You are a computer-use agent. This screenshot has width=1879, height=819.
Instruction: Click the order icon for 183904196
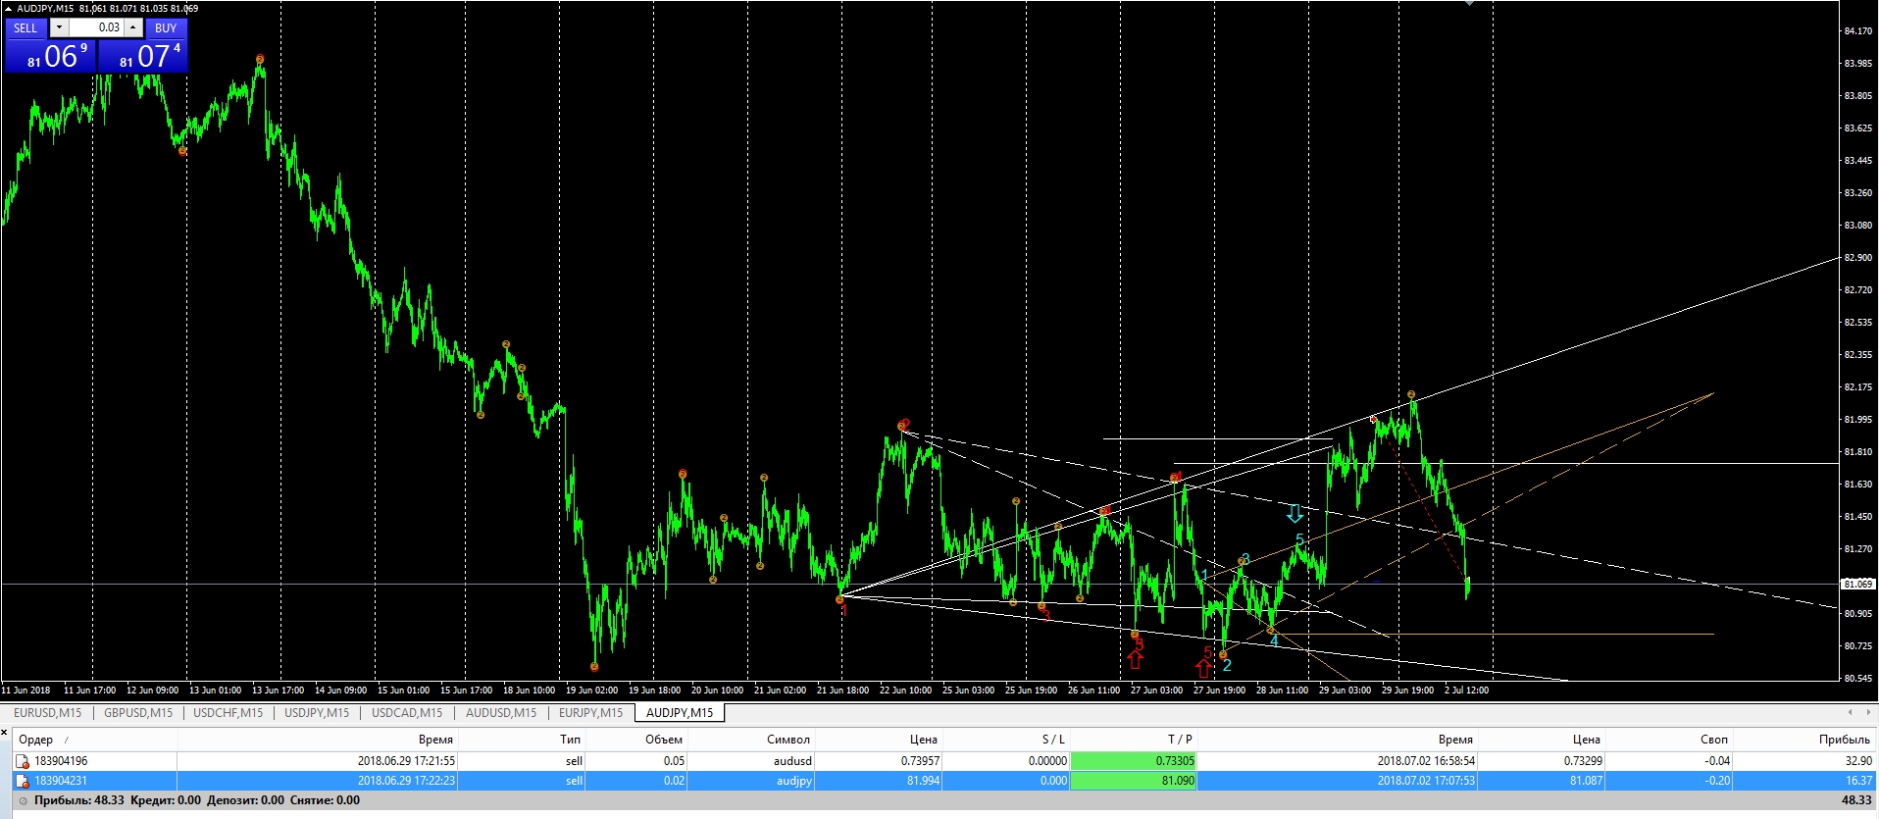tap(23, 761)
